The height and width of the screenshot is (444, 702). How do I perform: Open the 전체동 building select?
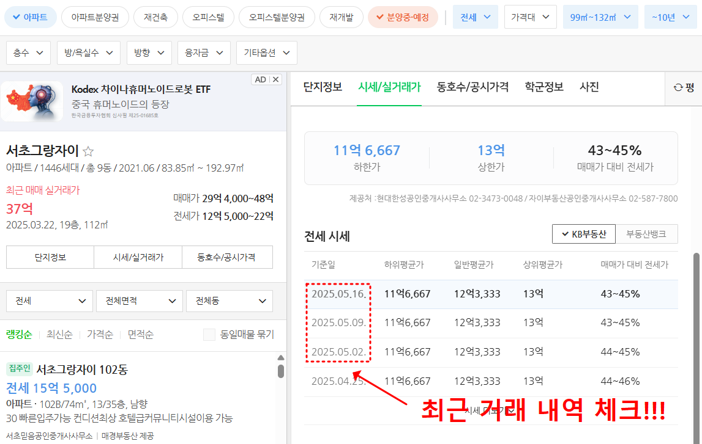click(x=230, y=301)
